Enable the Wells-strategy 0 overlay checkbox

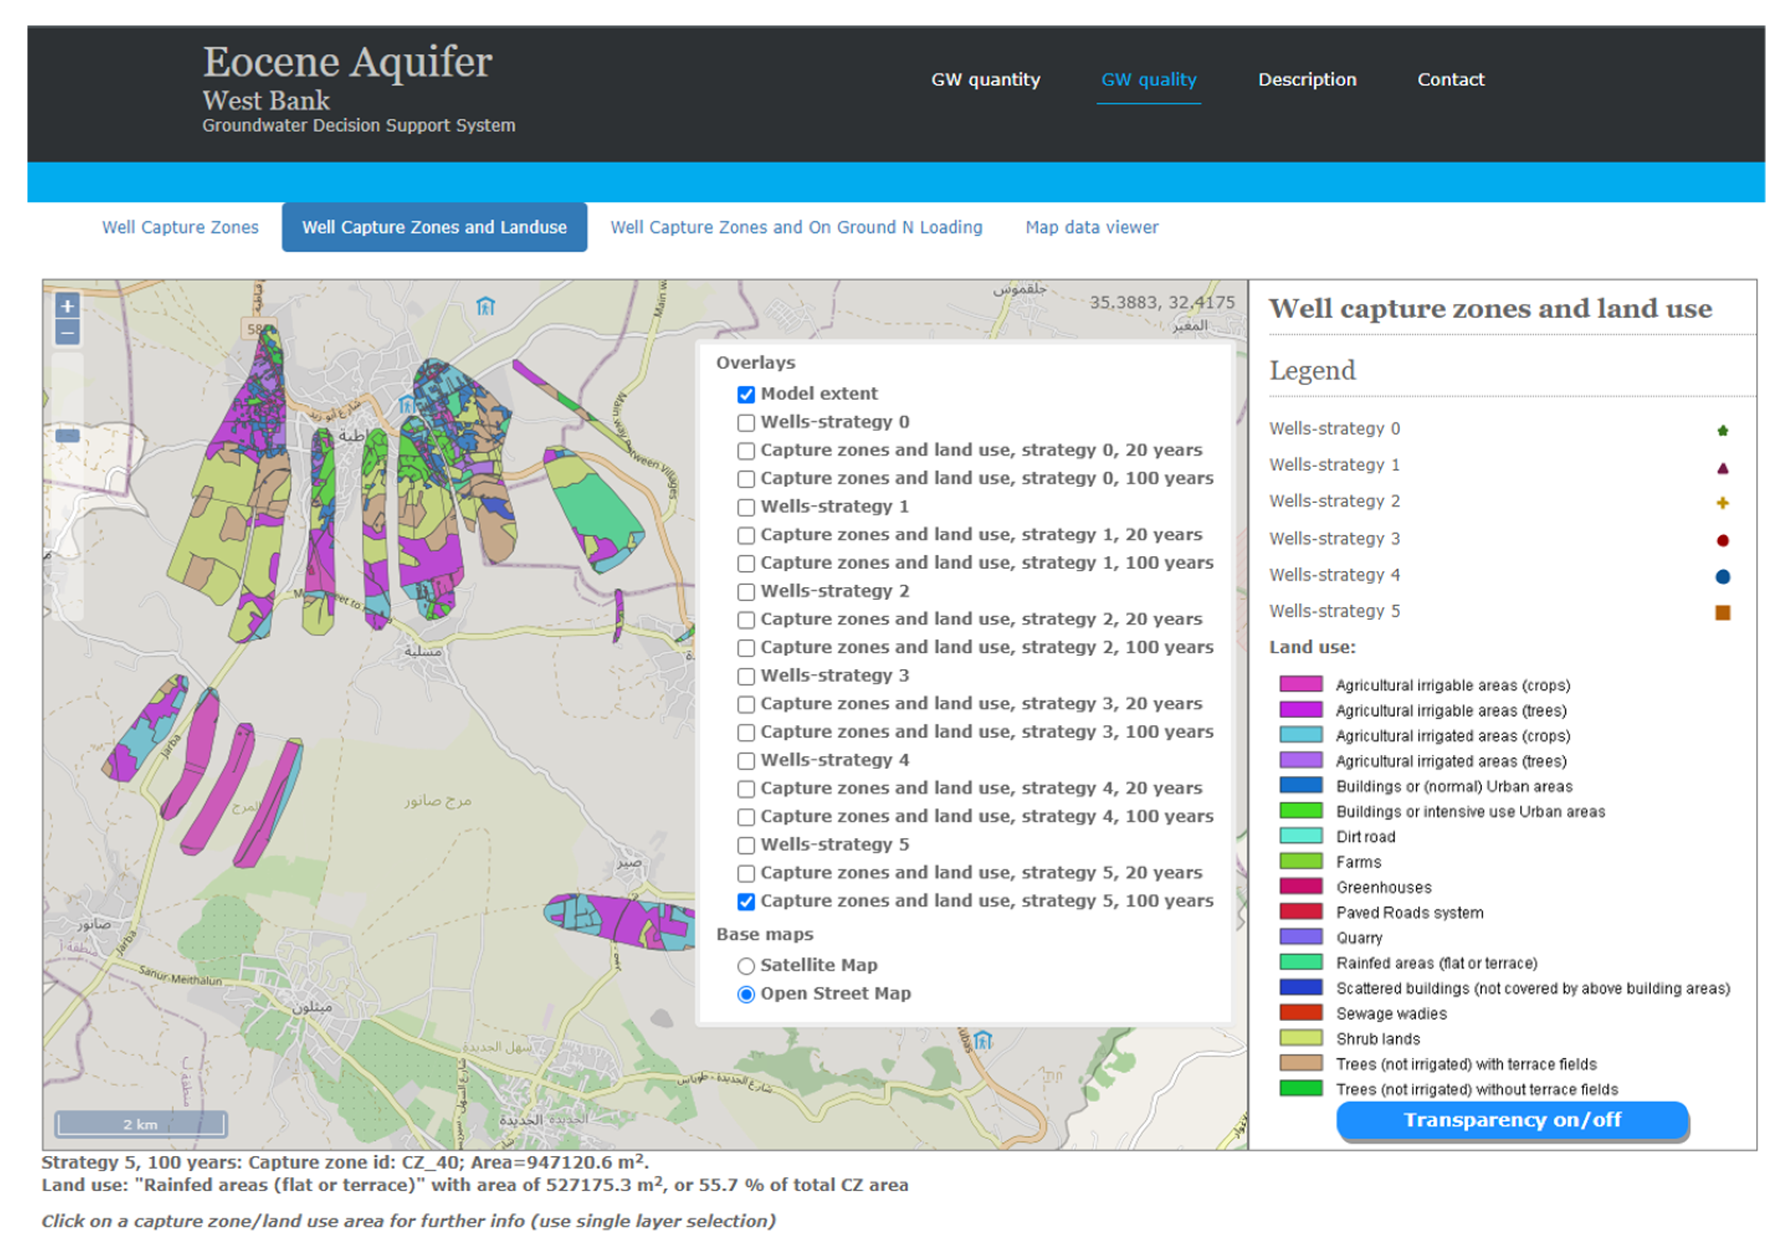pos(746,422)
